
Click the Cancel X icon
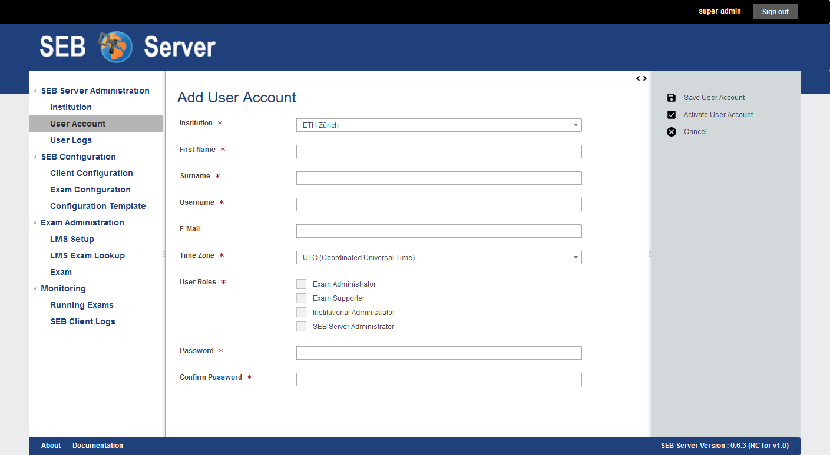click(x=672, y=132)
